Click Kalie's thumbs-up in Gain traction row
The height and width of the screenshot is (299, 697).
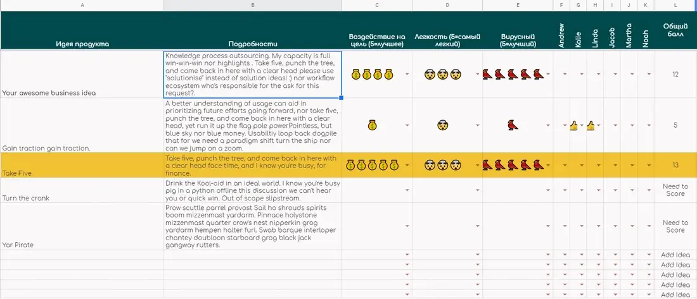tap(575, 126)
